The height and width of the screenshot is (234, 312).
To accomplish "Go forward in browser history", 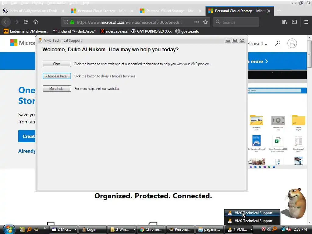I will [x=16, y=22].
